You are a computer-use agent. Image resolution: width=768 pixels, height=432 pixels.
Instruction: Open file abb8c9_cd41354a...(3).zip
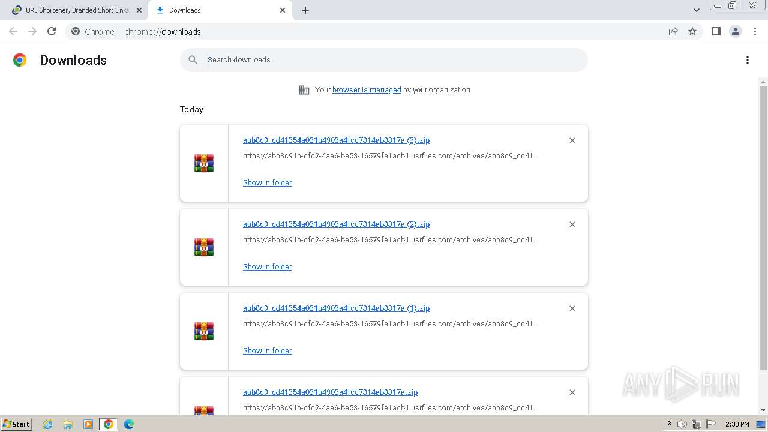[336, 140]
